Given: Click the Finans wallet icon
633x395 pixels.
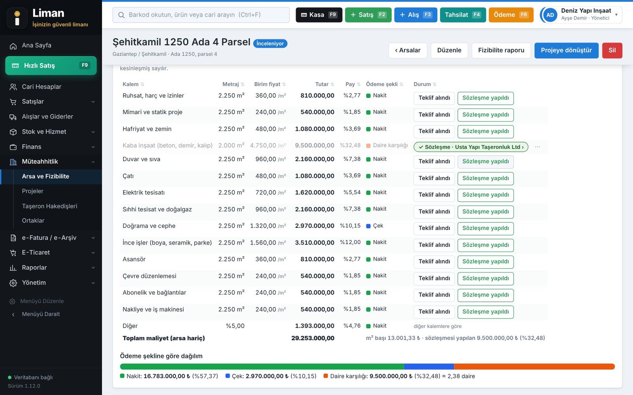Looking at the screenshot, I should click(13, 147).
